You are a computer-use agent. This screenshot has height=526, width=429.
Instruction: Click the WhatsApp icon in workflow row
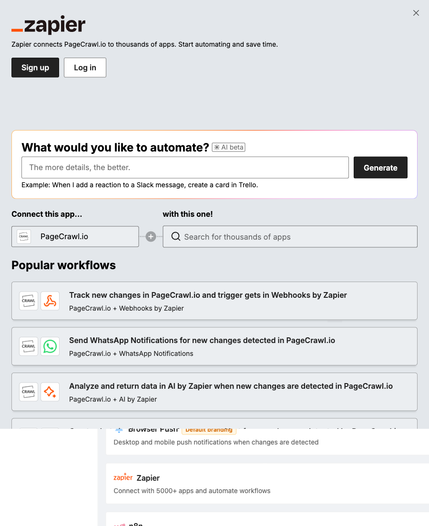(50, 346)
